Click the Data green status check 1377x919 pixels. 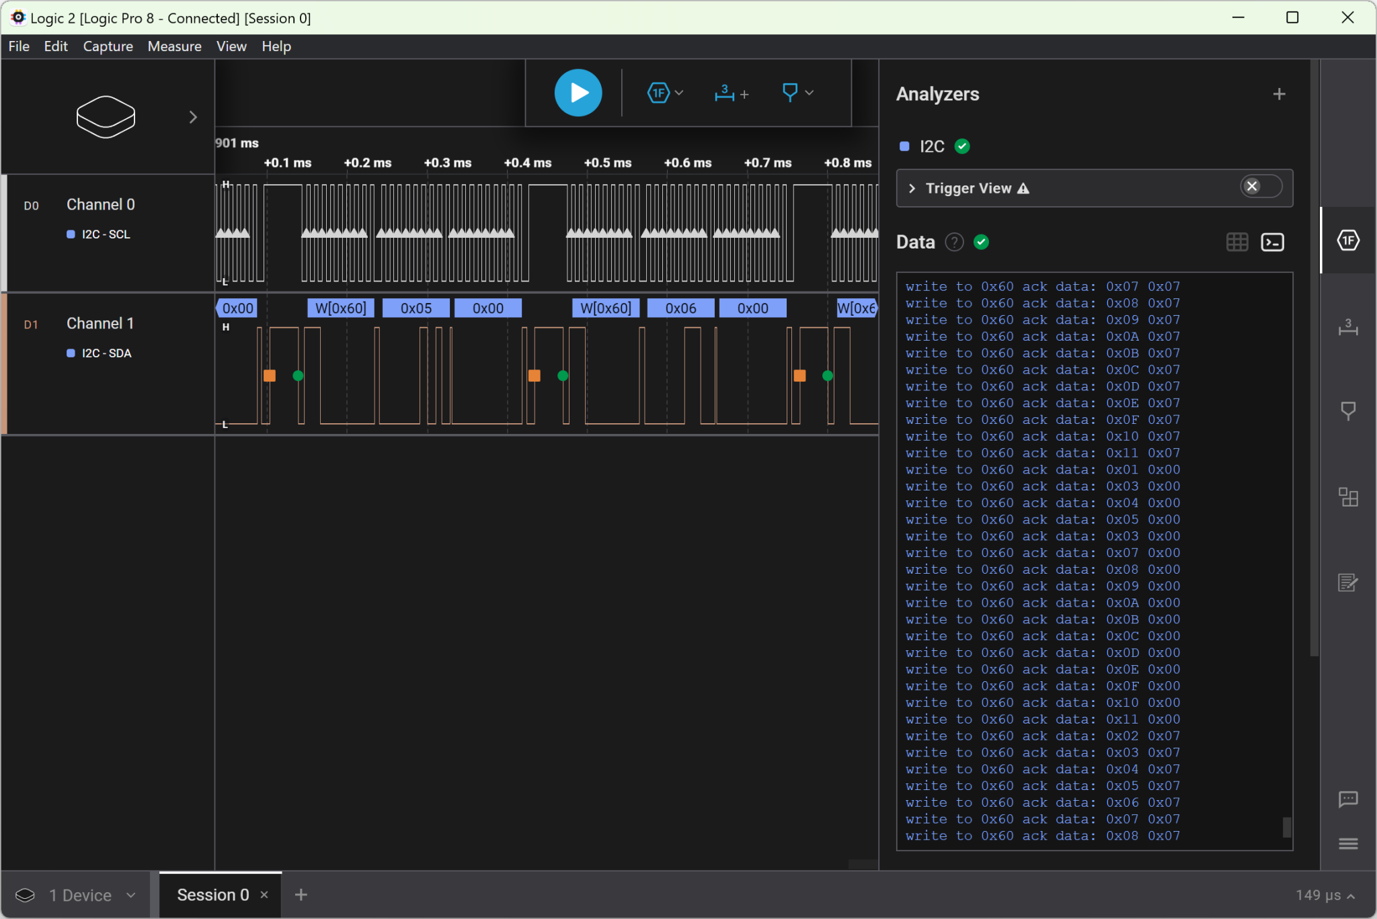tap(982, 242)
